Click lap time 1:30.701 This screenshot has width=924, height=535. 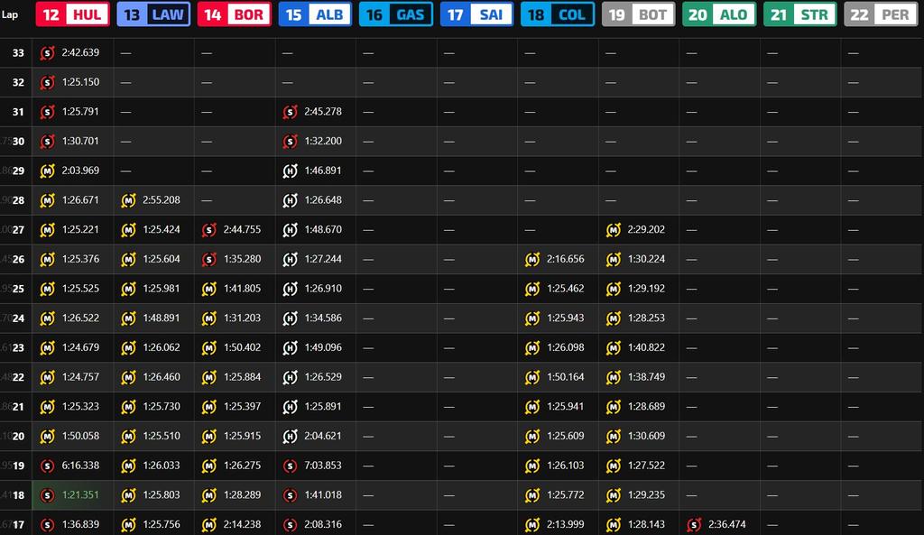click(x=80, y=142)
